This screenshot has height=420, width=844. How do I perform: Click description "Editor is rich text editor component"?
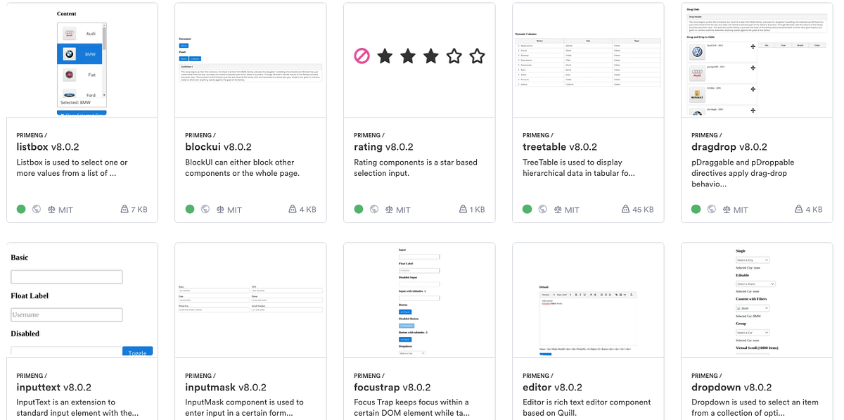coord(587,407)
